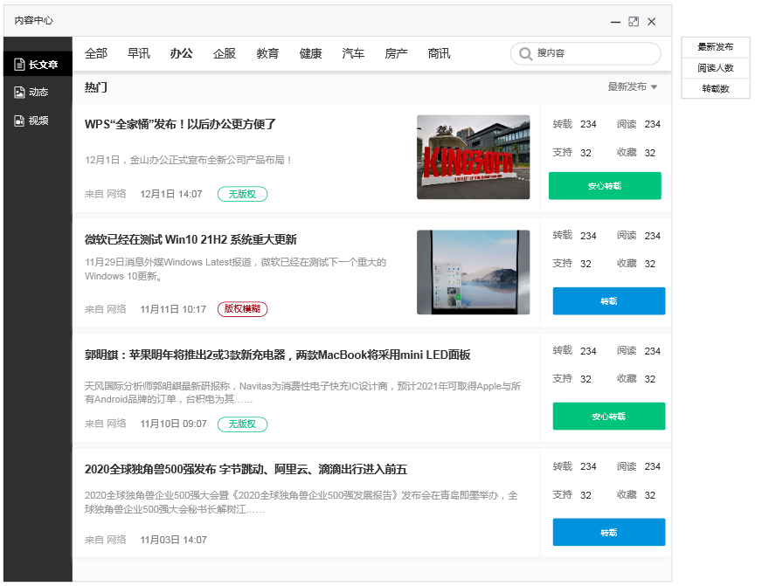The width and height of the screenshot is (762, 586).
Task: Click 无版权 tag on WPS article
Action: 243,194
